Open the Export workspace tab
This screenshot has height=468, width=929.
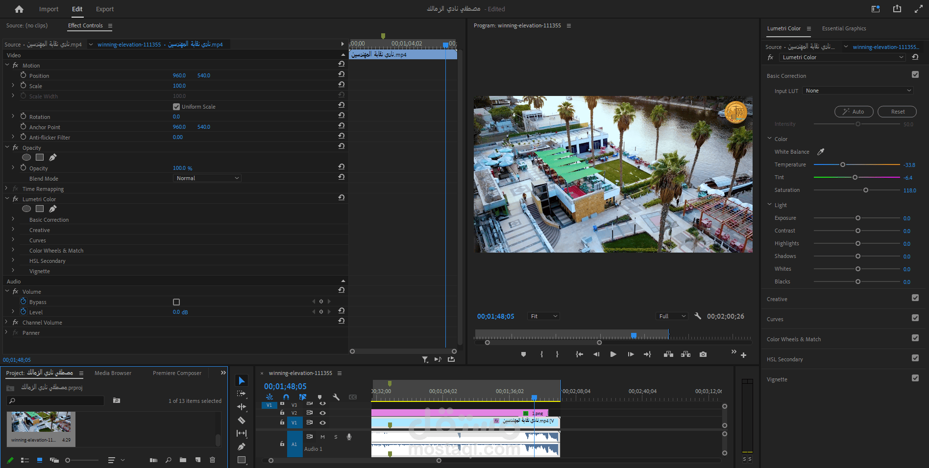(x=105, y=9)
